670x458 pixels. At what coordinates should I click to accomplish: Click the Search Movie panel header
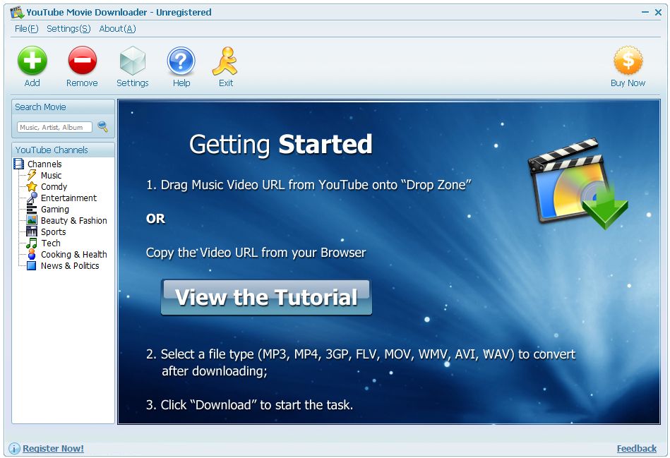pyautogui.click(x=64, y=107)
